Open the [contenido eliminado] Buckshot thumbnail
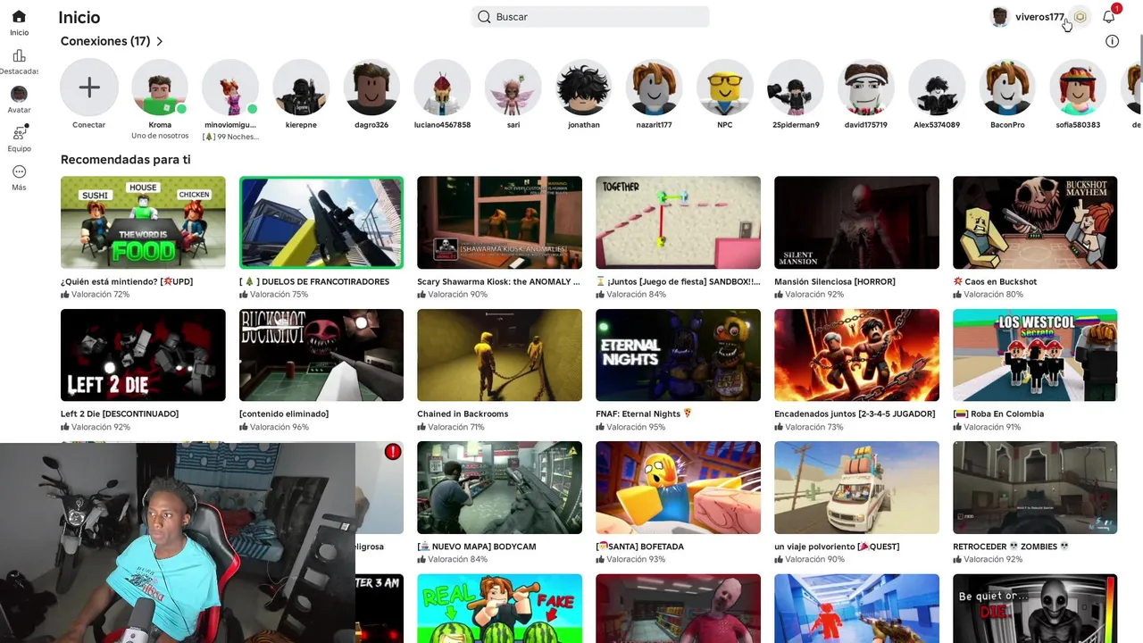Image resolution: width=1143 pixels, height=643 pixels. click(x=321, y=355)
